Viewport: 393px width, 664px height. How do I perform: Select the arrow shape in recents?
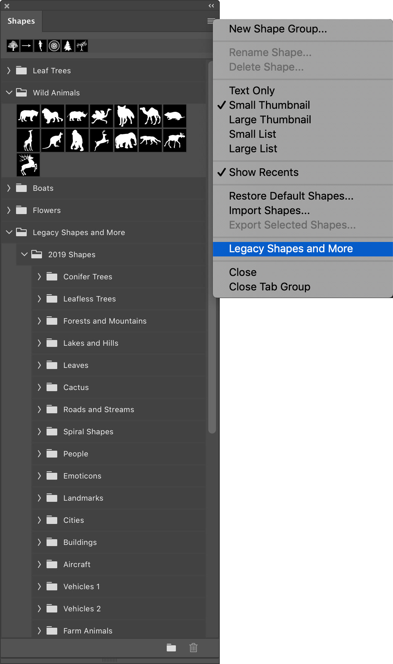[x=27, y=46]
